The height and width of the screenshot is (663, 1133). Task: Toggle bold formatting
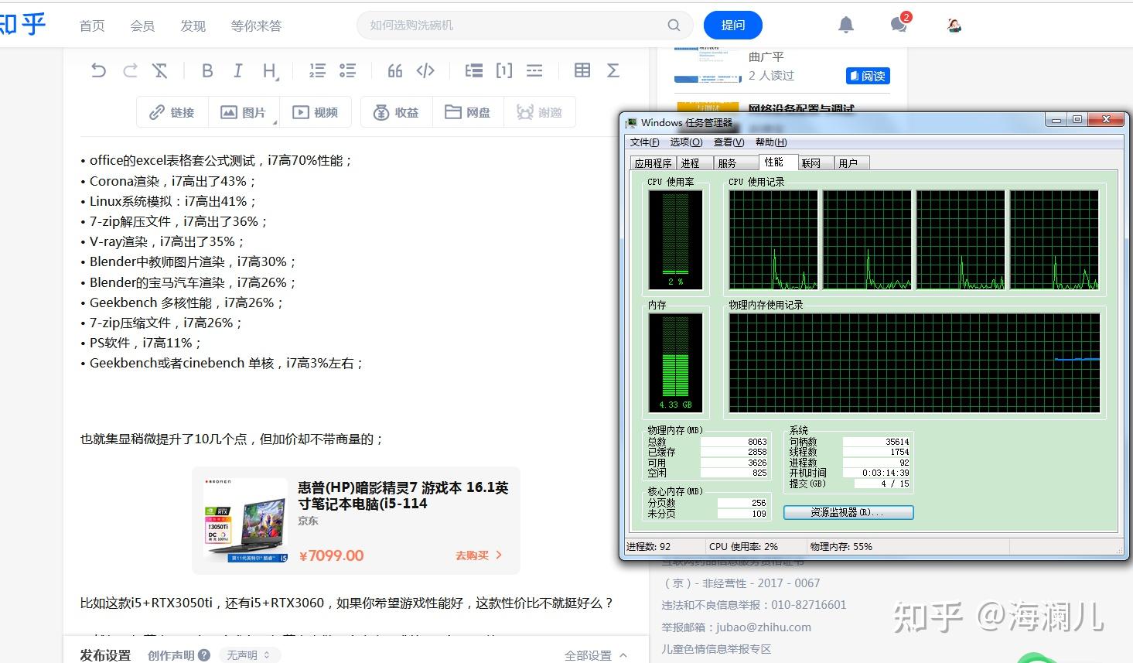click(207, 70)
